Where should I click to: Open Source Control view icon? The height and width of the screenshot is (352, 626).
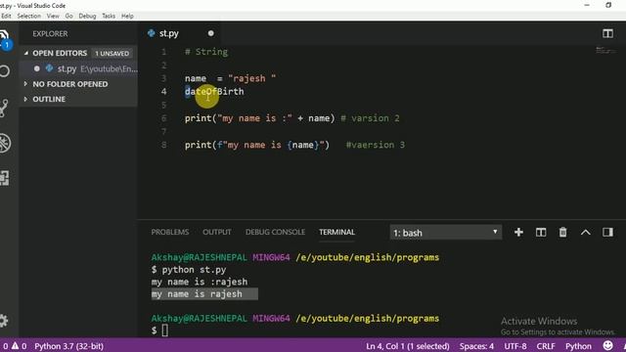click(x=4, y=108)
